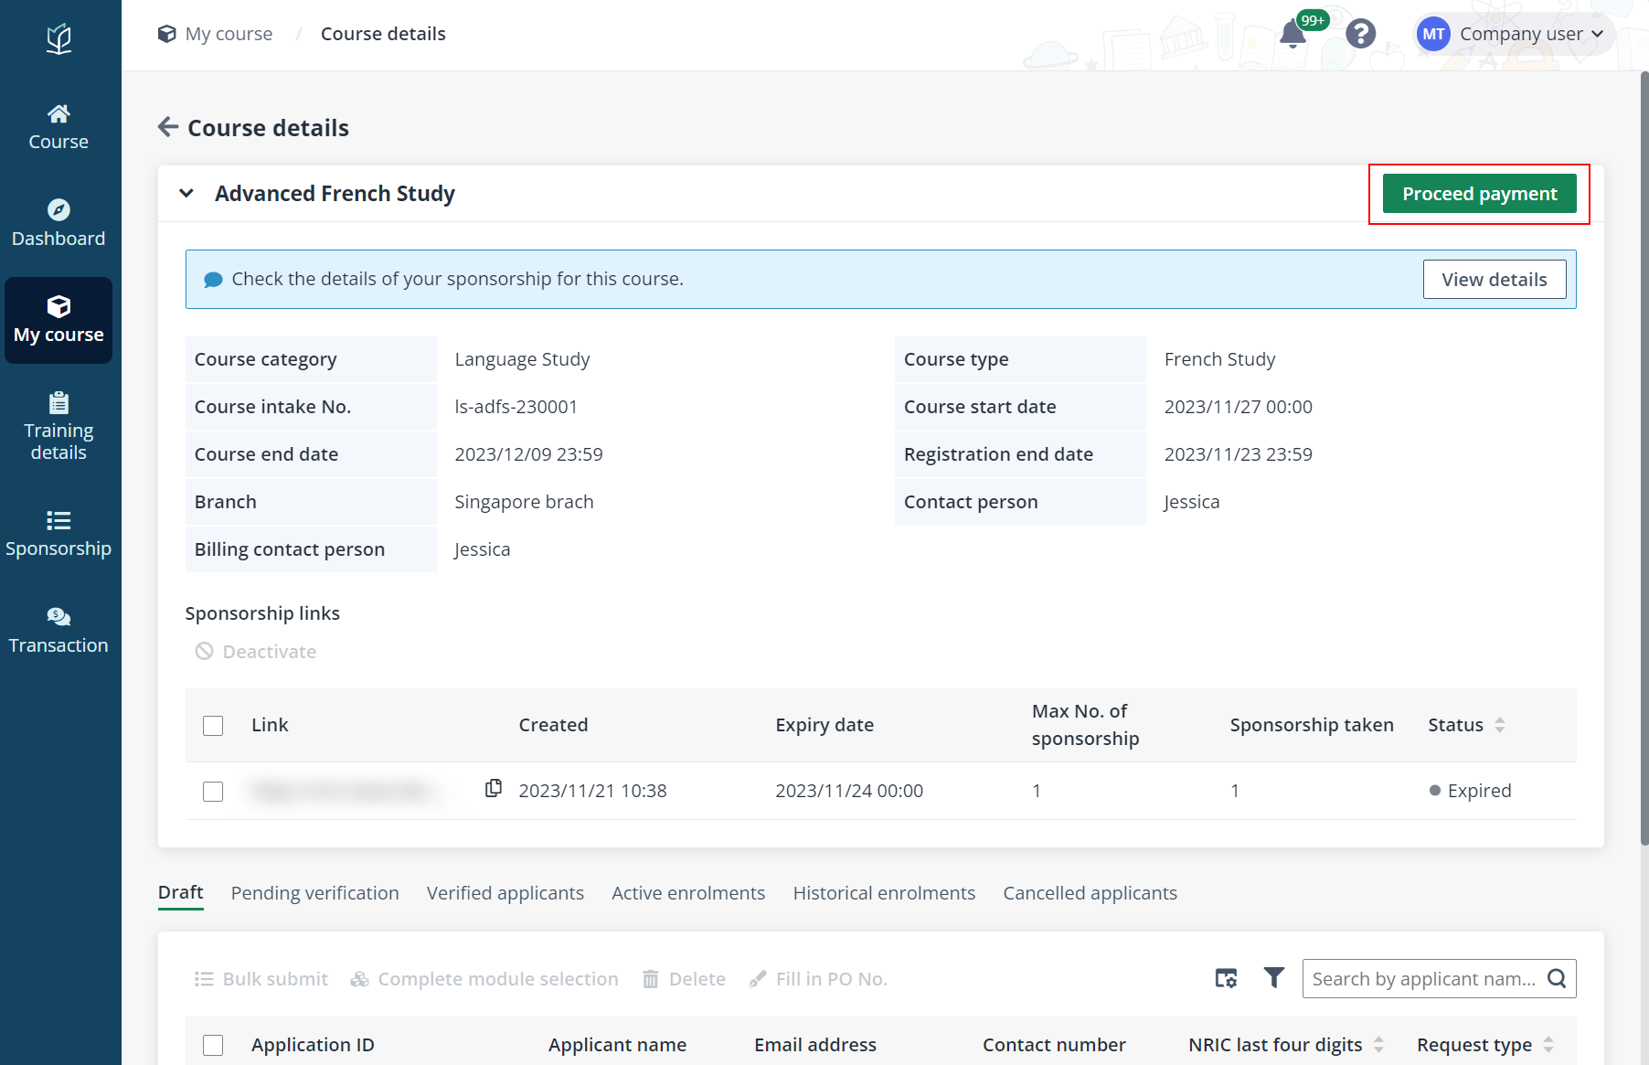
Task: Open the filter funnel icon
Action: [1273, 978]
